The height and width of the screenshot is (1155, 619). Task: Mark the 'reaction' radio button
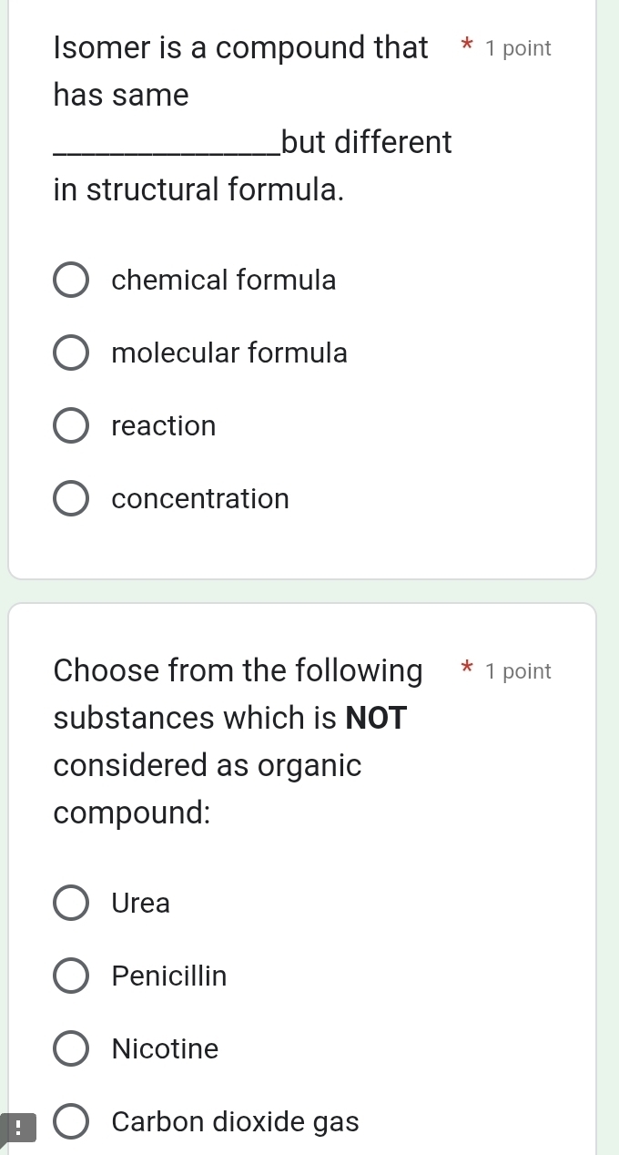pyautogui.click(x=71, y=426)
